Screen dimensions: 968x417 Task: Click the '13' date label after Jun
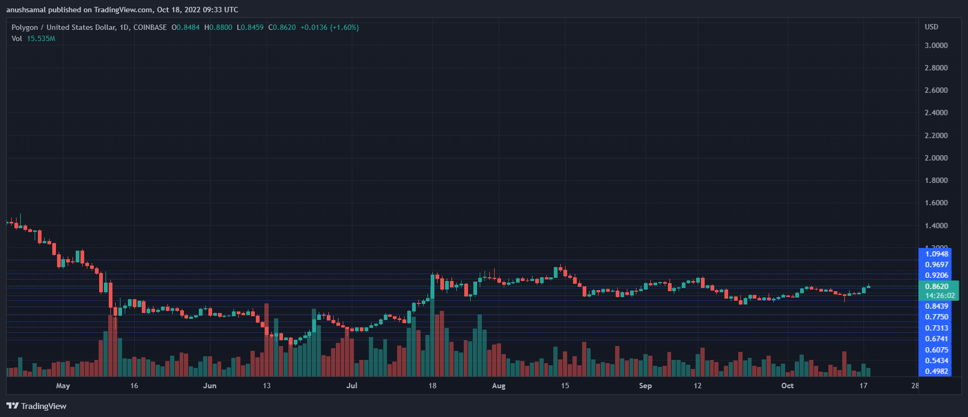(267, 386)
